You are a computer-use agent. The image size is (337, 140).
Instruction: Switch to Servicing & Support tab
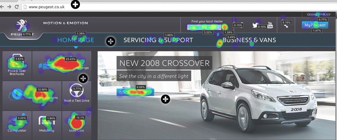pos(158,40)
